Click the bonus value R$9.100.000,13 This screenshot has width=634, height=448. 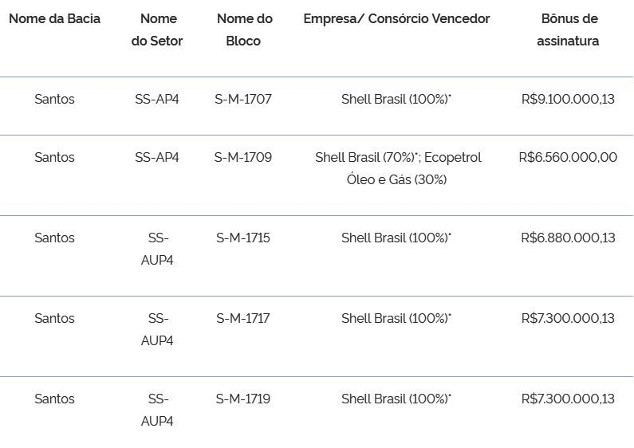[568, 99]
